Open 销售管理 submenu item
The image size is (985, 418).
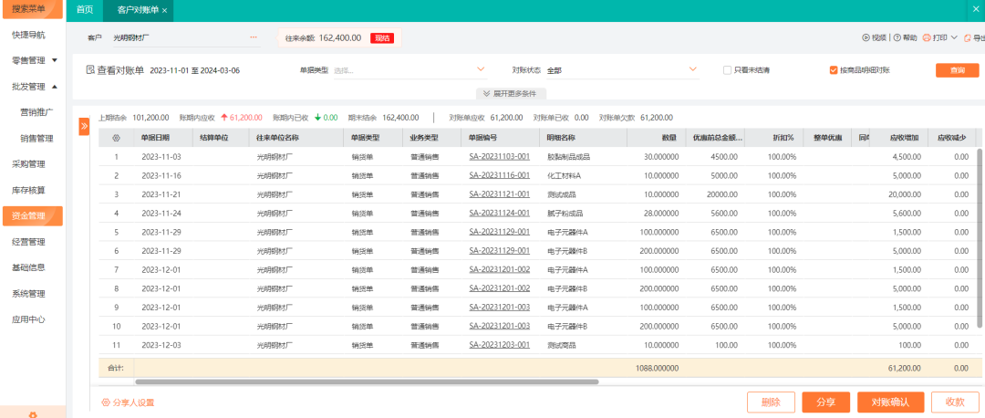36,139
